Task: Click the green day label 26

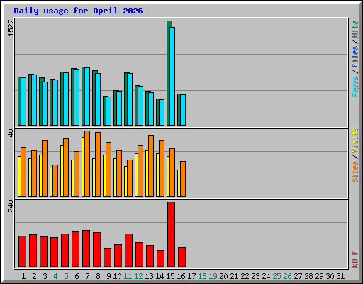Action: (x=287, y=276)
